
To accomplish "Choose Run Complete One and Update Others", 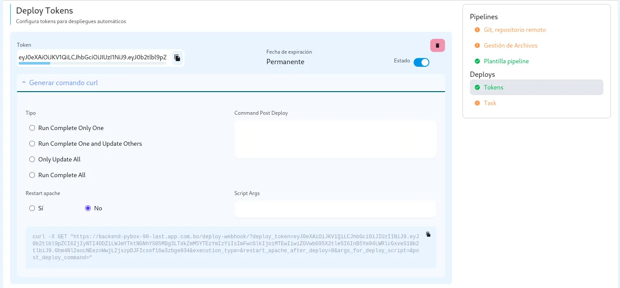I will pyautogui.click(x=32, y=144).
